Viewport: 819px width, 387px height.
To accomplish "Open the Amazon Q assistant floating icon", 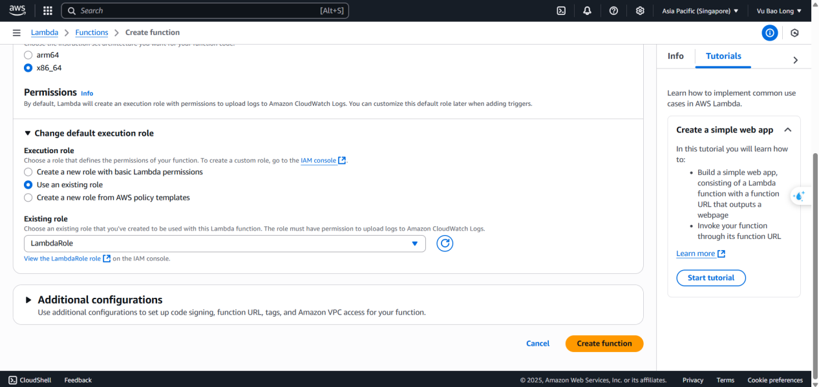I will [800, 196].
